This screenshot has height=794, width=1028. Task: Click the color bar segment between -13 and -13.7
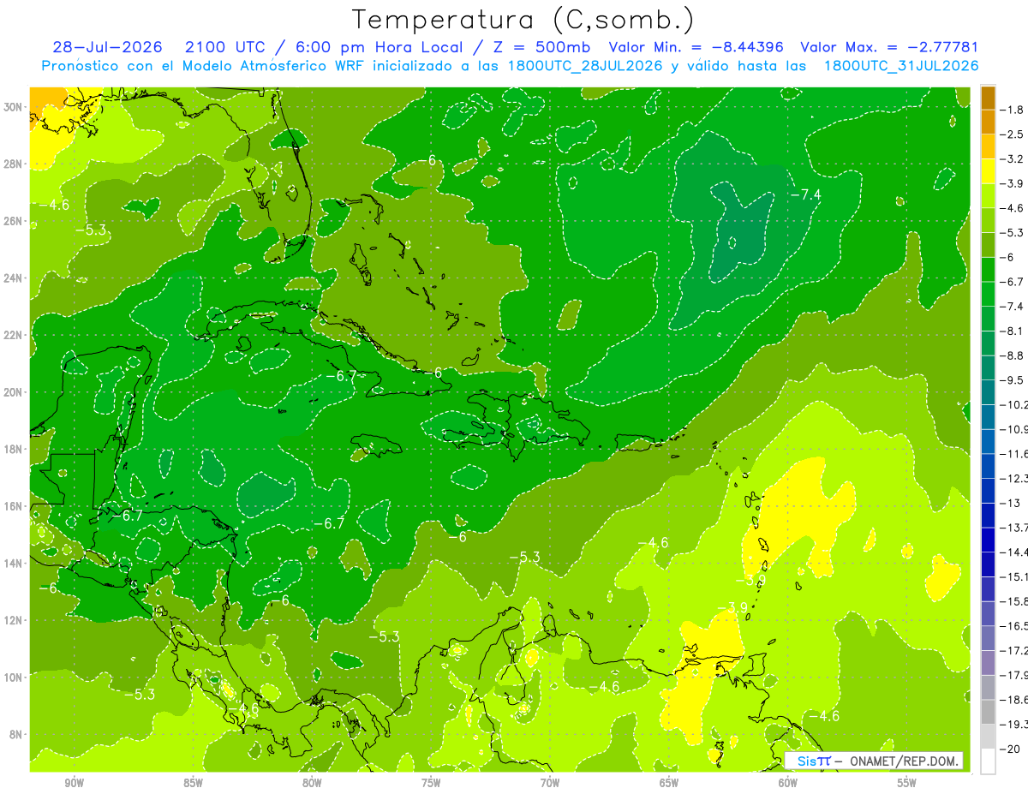[x=988, y=515]
